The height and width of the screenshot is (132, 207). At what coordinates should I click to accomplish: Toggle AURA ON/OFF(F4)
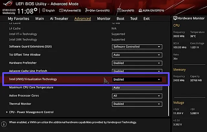[151, 10]
